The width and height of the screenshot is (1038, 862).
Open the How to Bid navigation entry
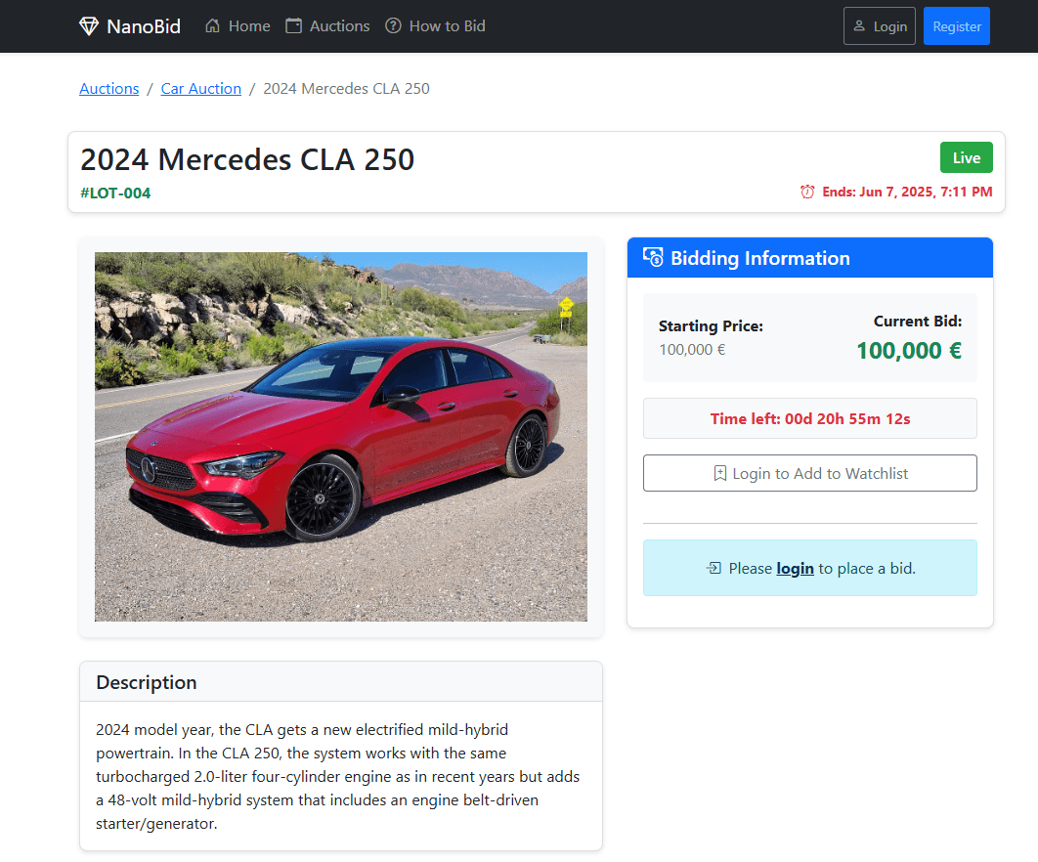(x=435, y=25)
